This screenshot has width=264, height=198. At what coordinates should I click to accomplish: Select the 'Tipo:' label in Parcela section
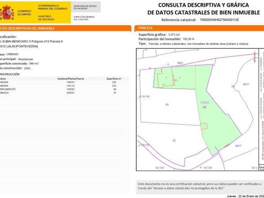[143, 44]
